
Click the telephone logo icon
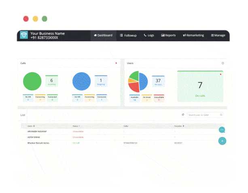(x=24, y=35)
